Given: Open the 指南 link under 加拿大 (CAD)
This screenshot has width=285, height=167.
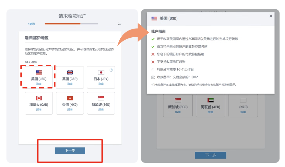Looking at the screenshot, I should click(39, 109).
